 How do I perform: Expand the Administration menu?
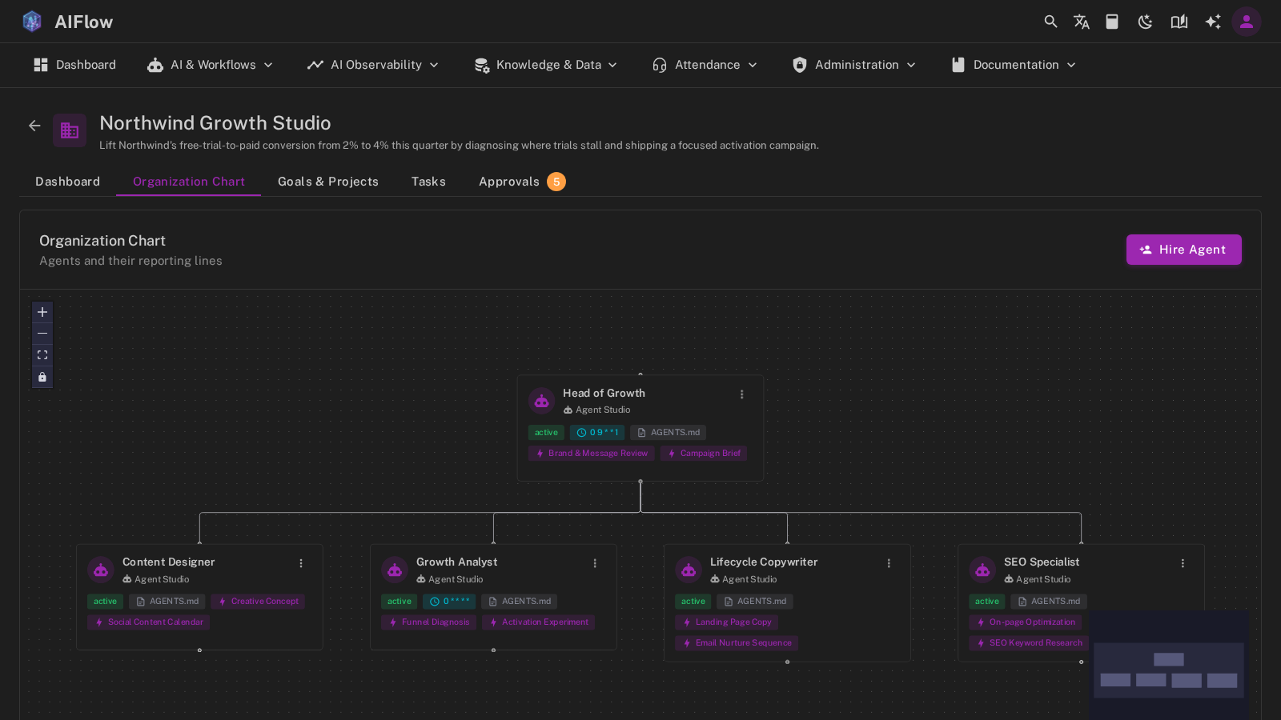[x=853, y=65]
